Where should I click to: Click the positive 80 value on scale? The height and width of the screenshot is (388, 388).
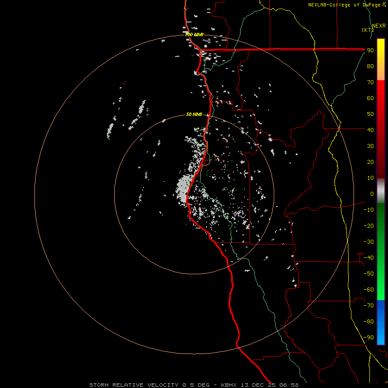coord(370,66)
